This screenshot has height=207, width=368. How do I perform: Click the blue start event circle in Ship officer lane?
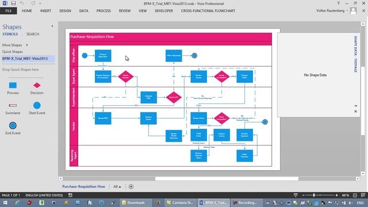[85, 56]
